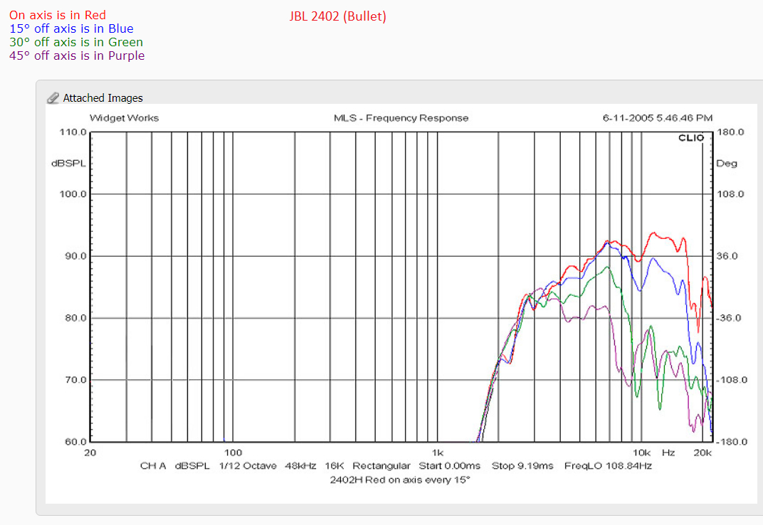
Task: Open the frequency response graph image
Action: [401, 304]
